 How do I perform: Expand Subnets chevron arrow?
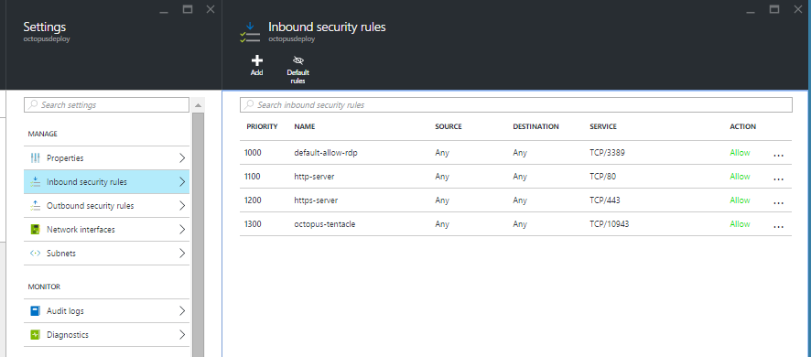(x=182, y=254)
